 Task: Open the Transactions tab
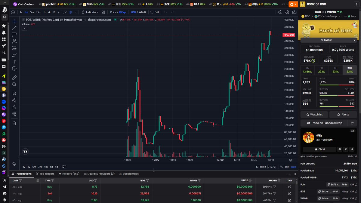21,174
